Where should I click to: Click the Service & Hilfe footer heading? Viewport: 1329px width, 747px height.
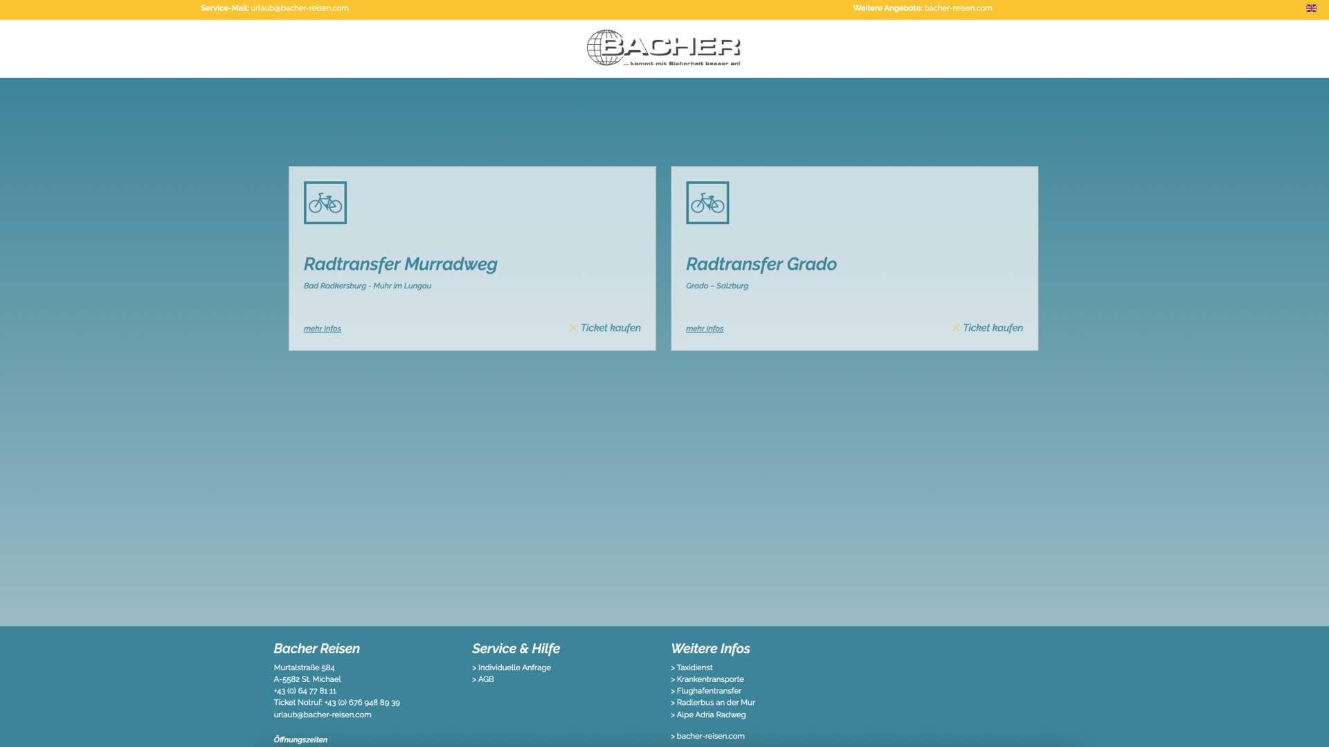(516, 649)
